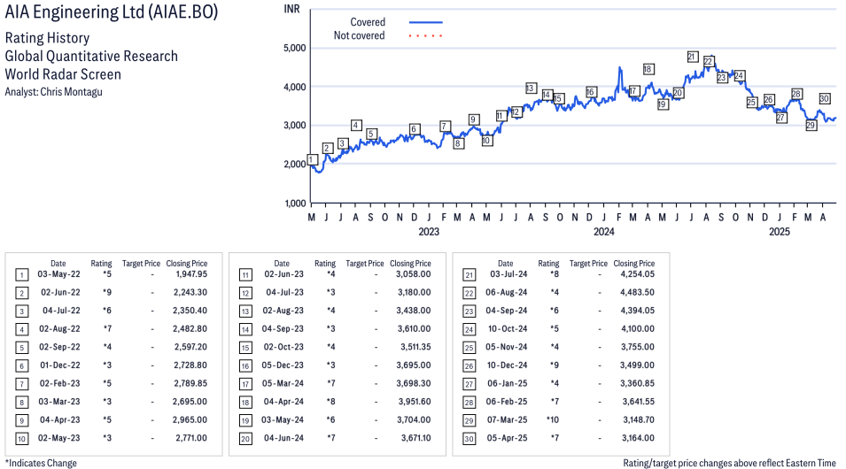The height and width of the screenshot is (469, 846).
Task: Select closing price '3,164.00'
Action: click(639, 438)
